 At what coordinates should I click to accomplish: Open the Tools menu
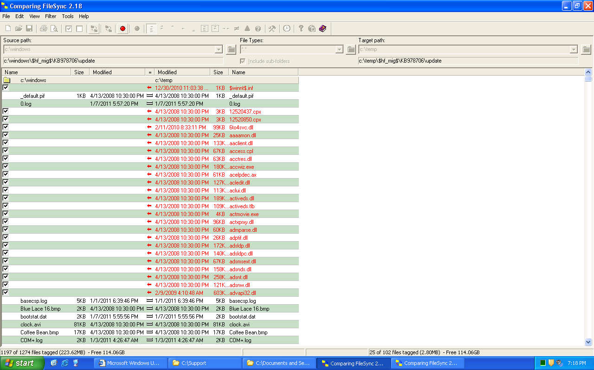[68, 16]
